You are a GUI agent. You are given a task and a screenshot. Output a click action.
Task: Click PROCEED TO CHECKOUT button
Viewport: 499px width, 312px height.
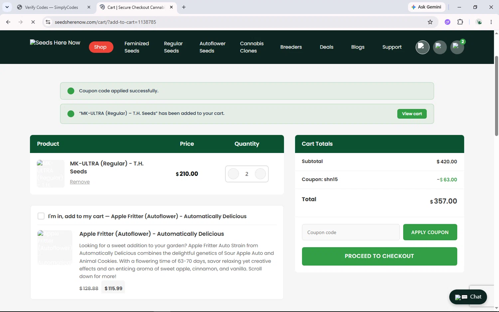pyautogui.click(x=379, y=256)
